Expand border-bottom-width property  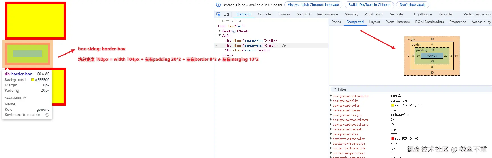[x=331, y=148]
